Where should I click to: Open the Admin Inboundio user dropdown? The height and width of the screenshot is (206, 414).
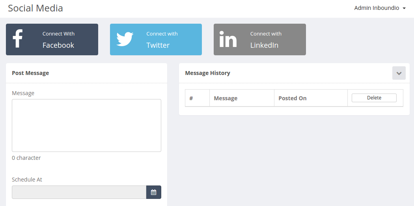click(380, 8)
